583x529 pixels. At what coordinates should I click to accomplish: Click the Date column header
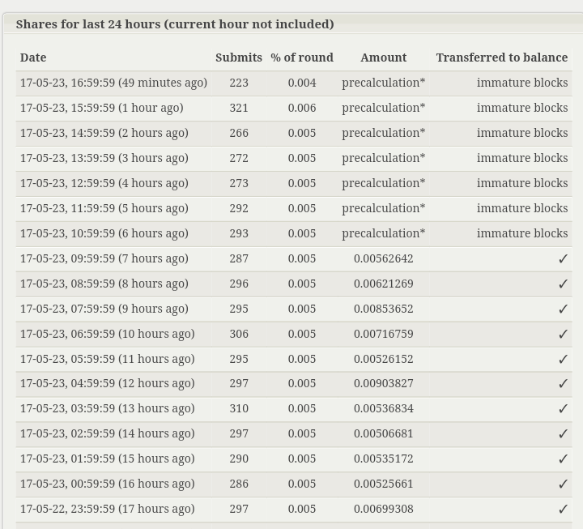(x=33, y=58)
